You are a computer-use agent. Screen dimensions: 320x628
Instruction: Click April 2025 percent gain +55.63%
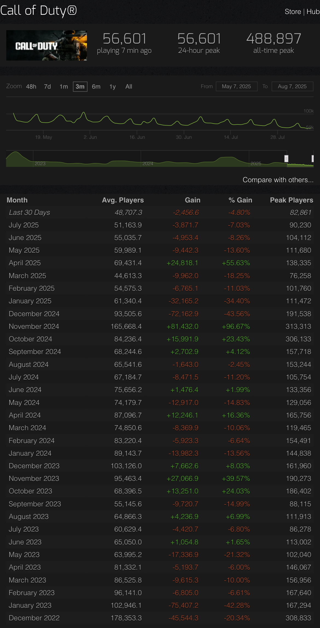click(x=236, y=263)
